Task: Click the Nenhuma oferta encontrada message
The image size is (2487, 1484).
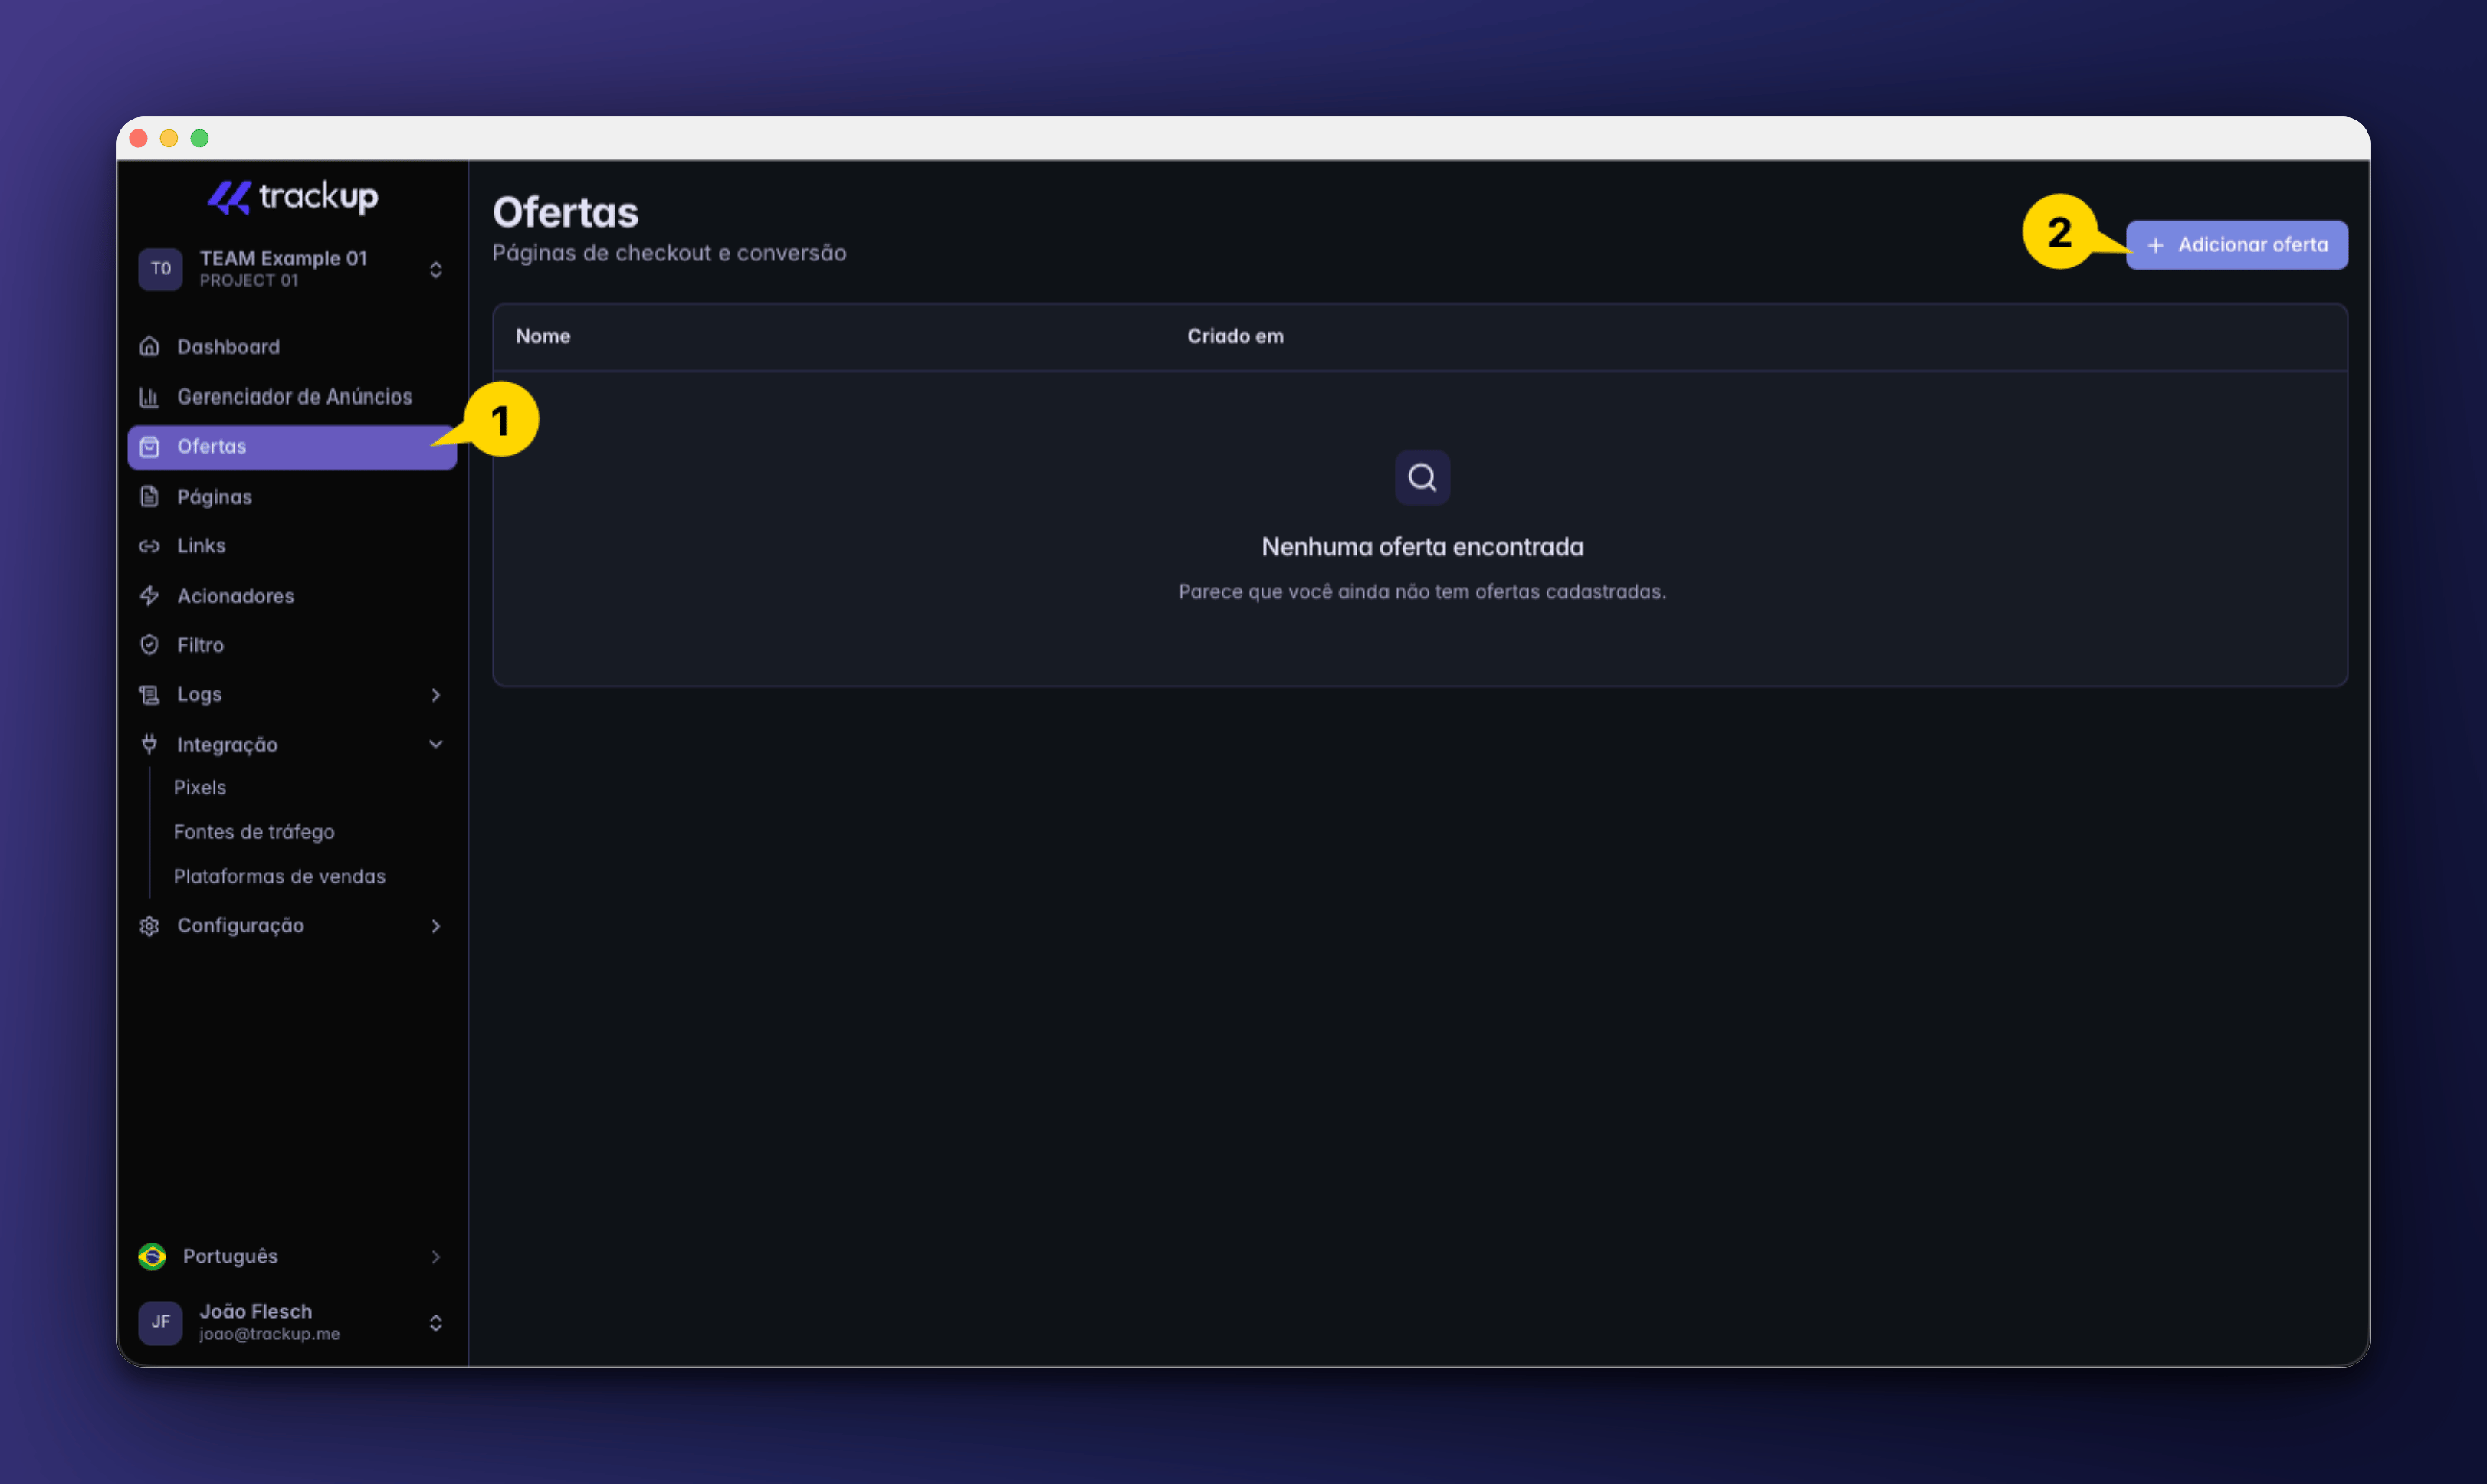Action: point(1422,547)
